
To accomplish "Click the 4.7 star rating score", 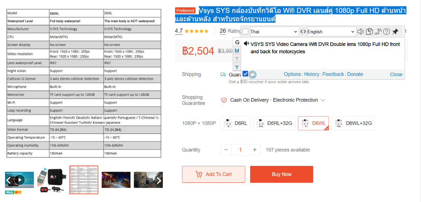I will (x=179, y=31).
